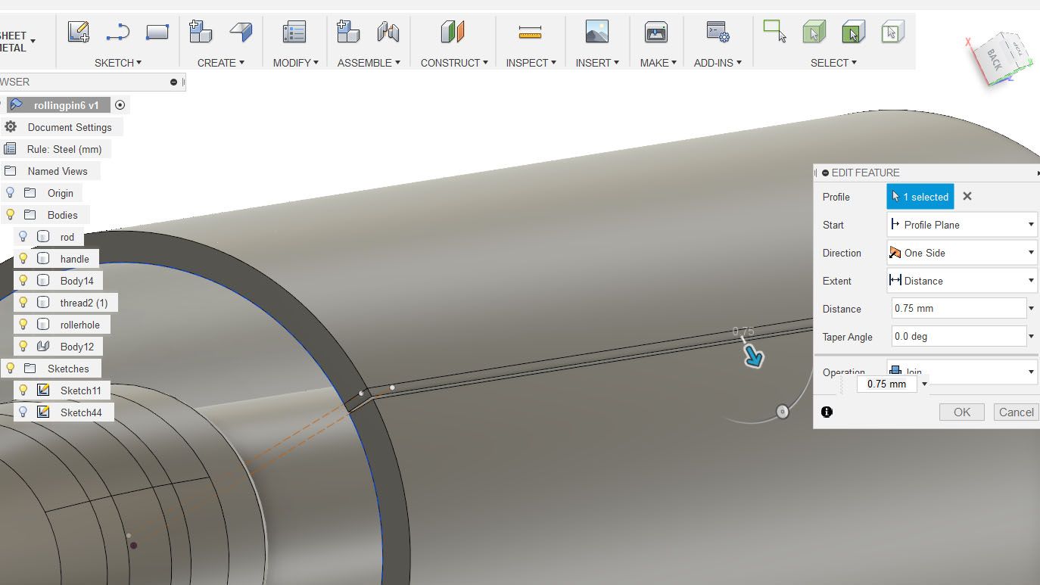Hide thread2 (1) using its light bulb
The image size is (1040, 585).
(23, 303)
